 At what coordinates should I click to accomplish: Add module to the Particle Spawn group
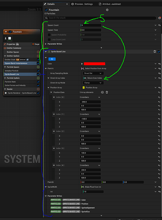pyautogui.click(x=38, y=67)
